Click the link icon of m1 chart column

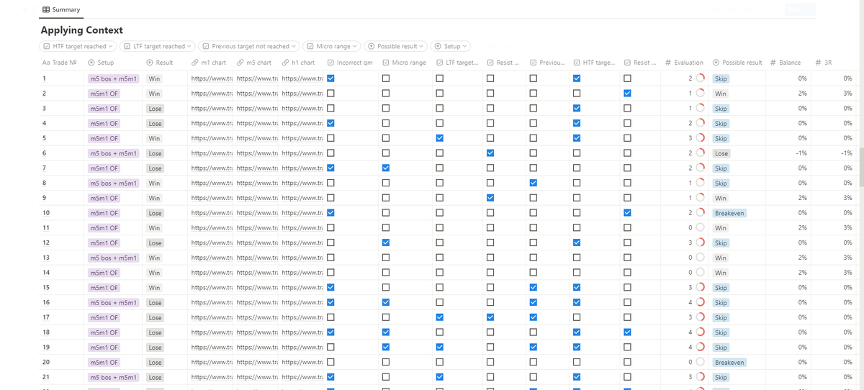tap(195, 63)
